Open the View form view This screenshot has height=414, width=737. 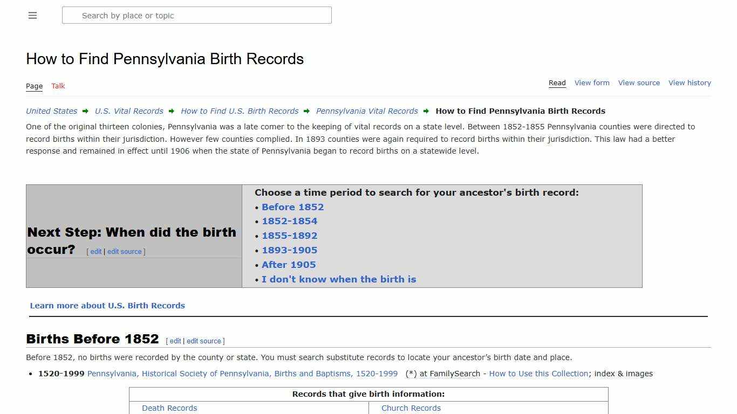592,82
